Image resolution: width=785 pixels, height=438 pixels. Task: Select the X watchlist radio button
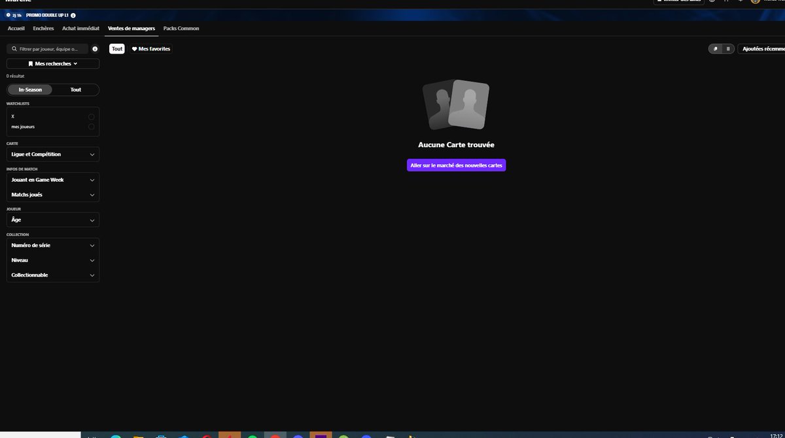[x=91, y=117]
